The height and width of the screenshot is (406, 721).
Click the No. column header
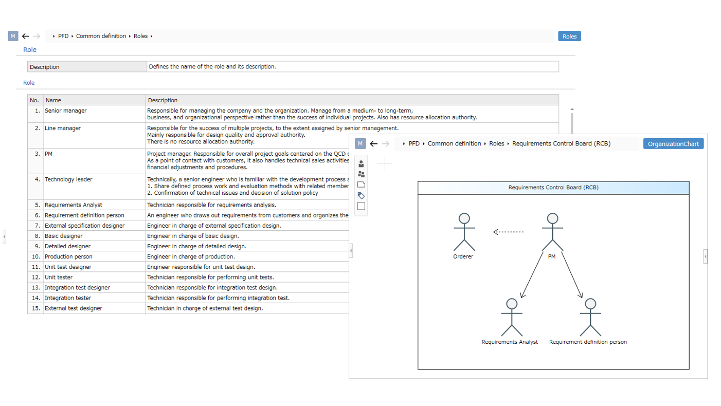35,100
